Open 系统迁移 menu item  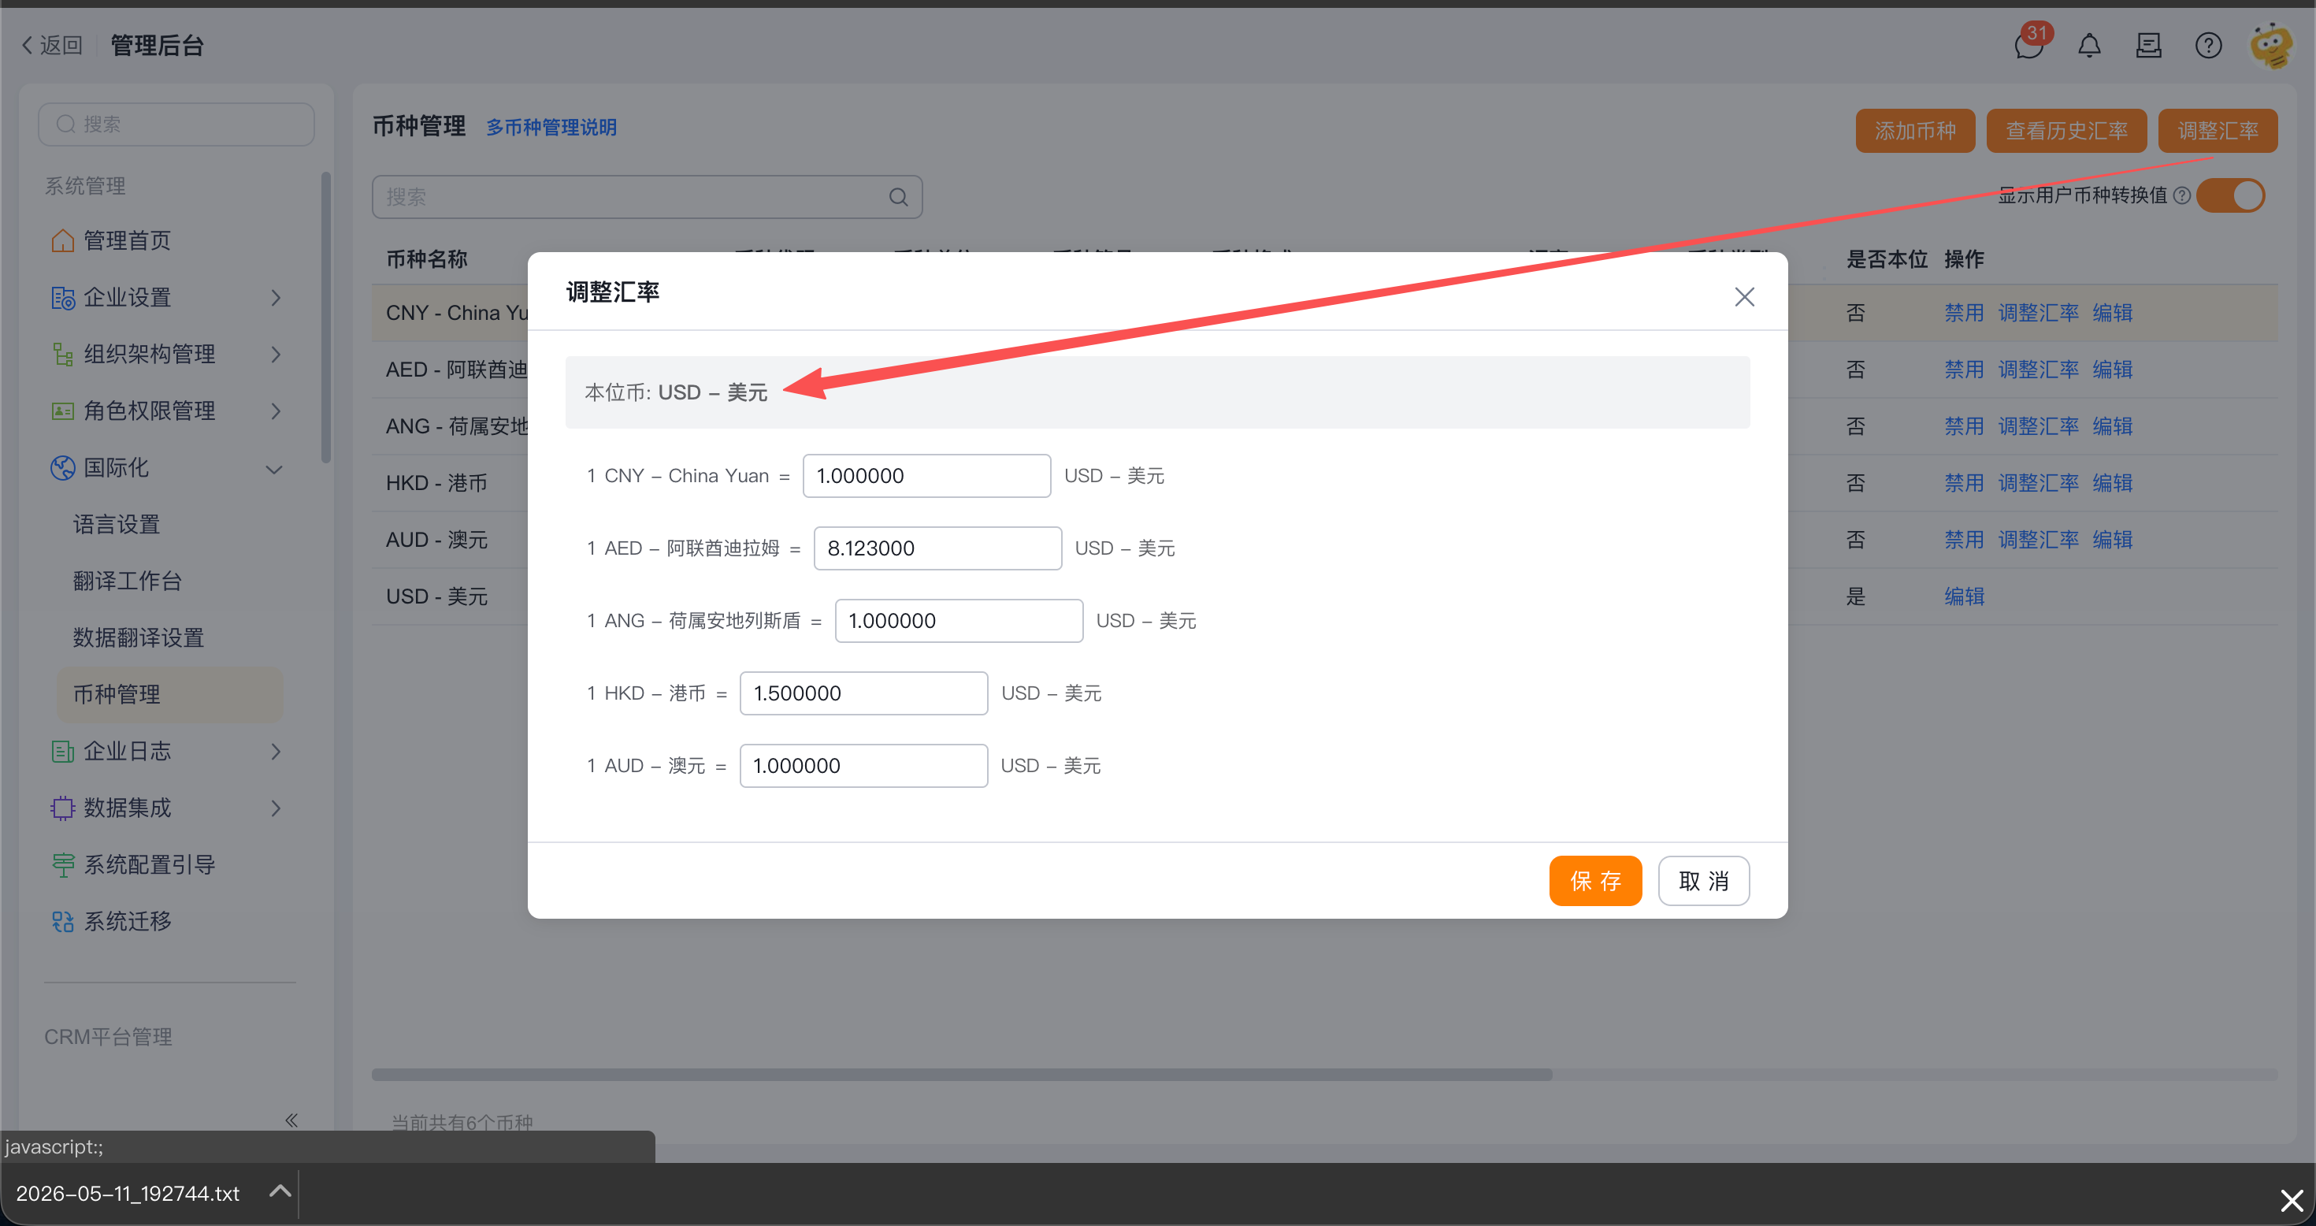coord(127,920)
